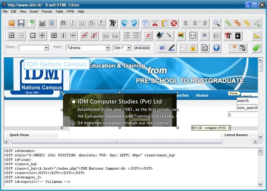Click the green tag icon
Viewport: 267px width, 191px height.
256,48
